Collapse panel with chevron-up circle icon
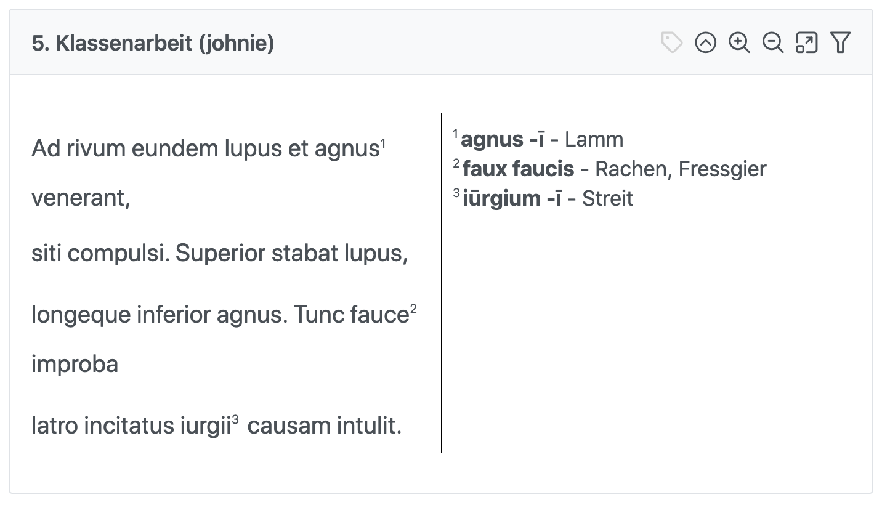The image size is (882, 505). click(x=705, y=42)
